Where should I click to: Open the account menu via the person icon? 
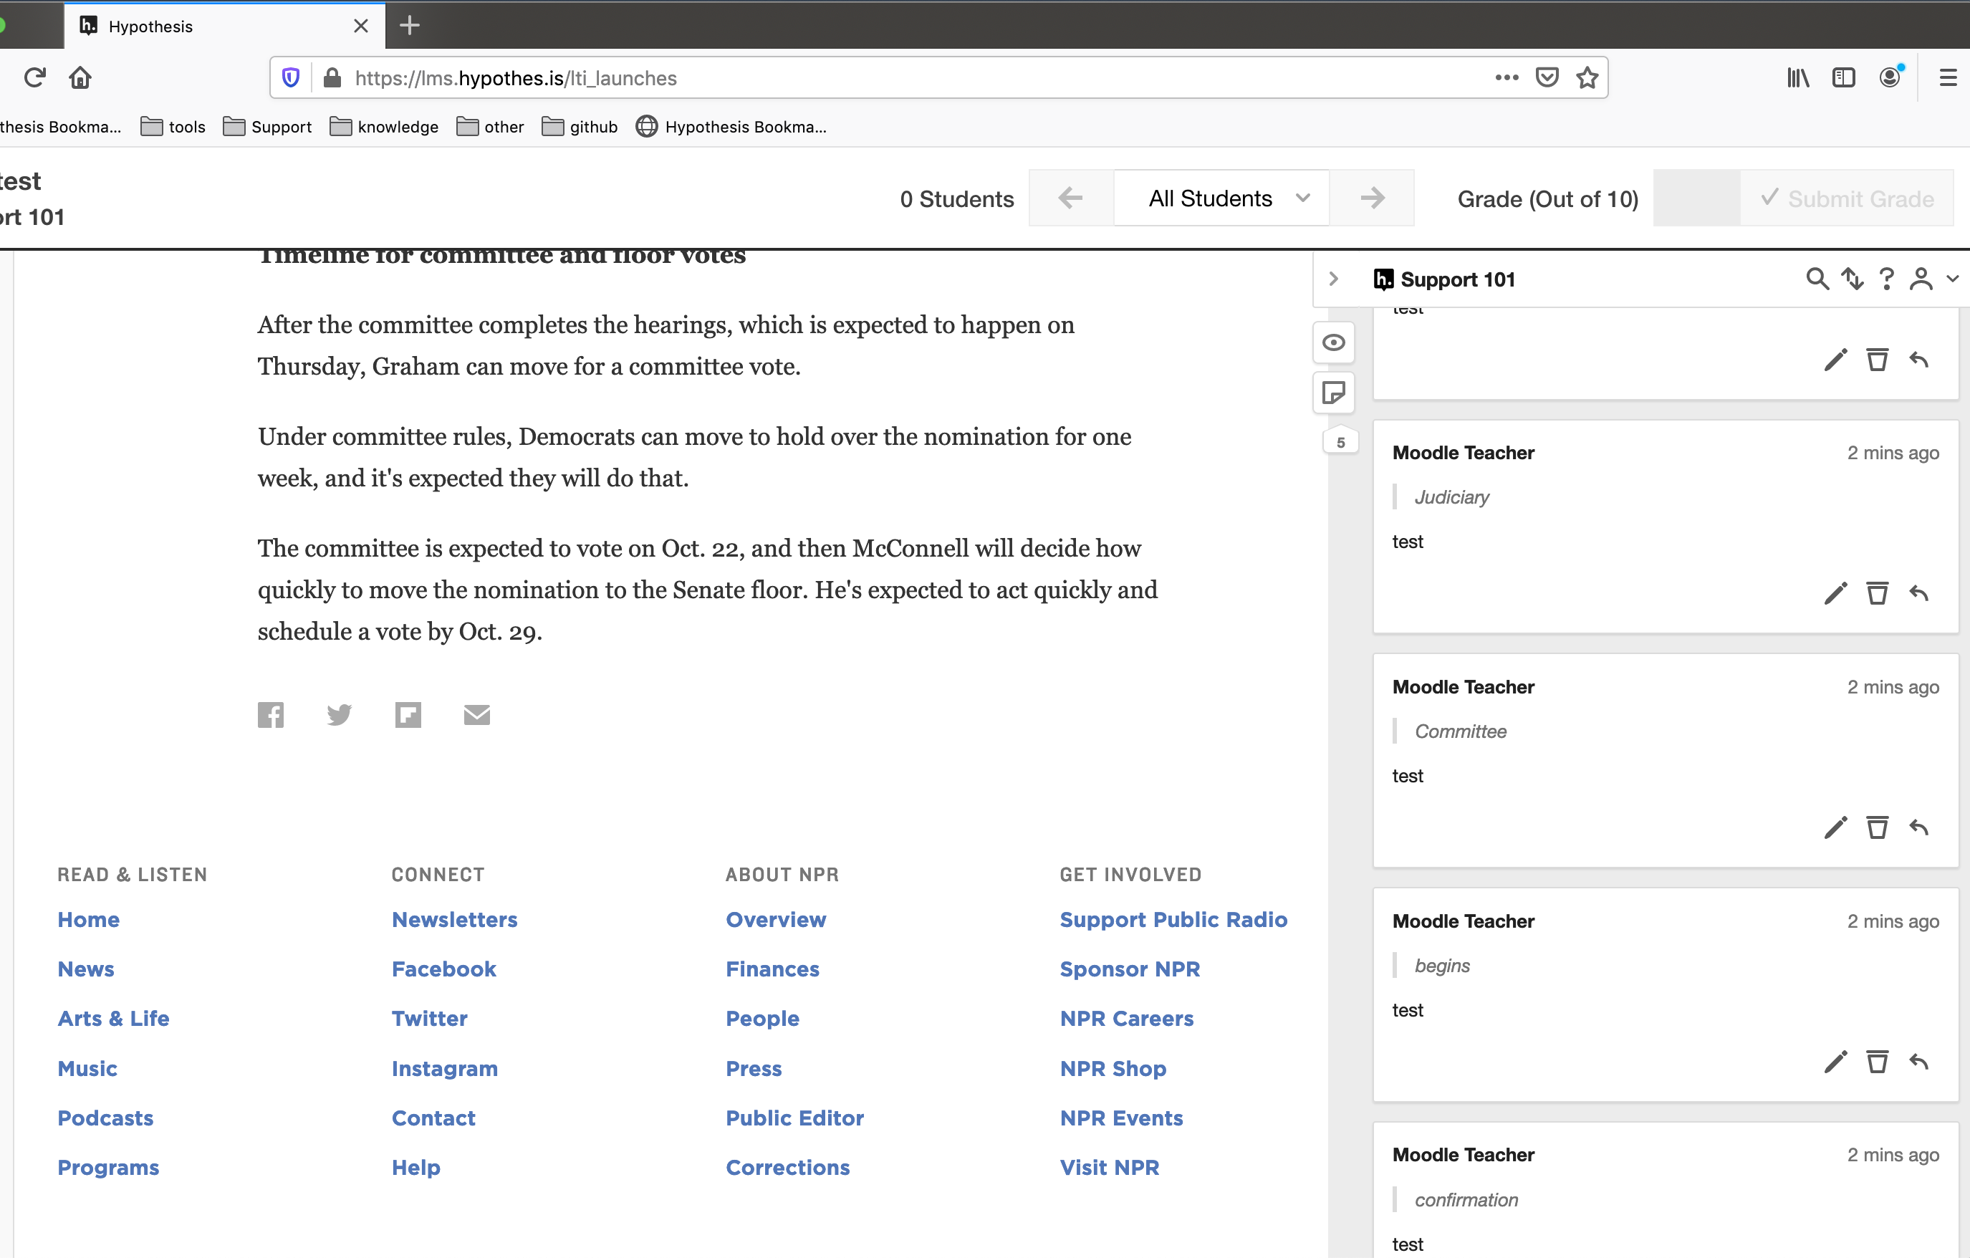pos(1921,279)
